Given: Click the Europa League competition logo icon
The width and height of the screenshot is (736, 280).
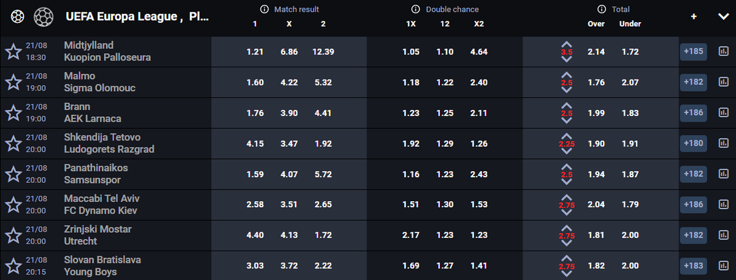Looking at the screenshot, I should click(43, 16).
